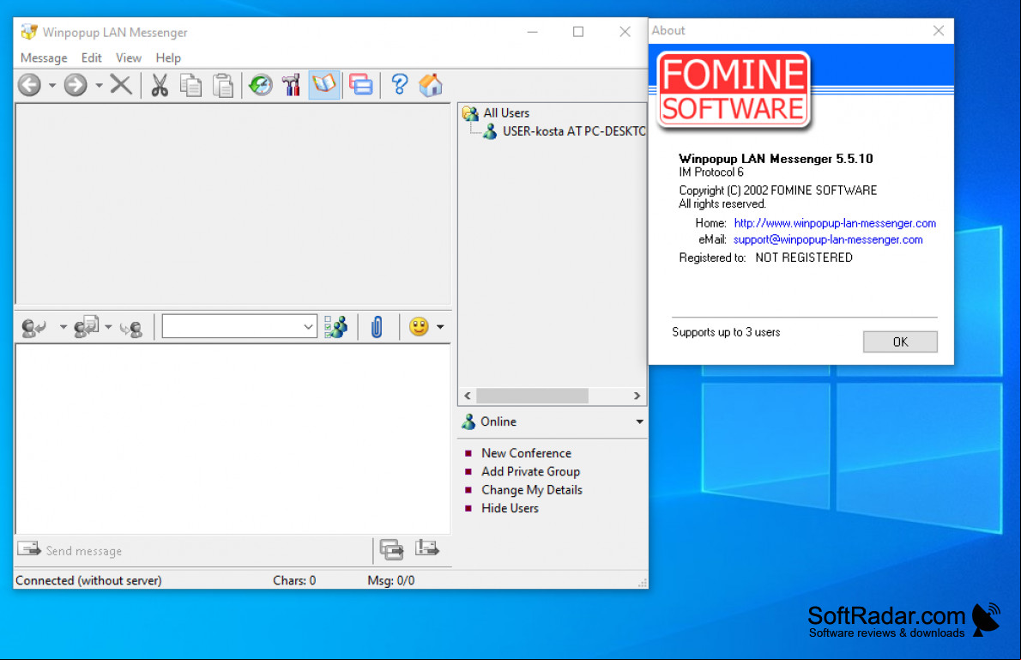Viewport: 1021px width, 660px height.
Task: Click the 'Chars: 0' status entry
Action: [x=294, y=580]
